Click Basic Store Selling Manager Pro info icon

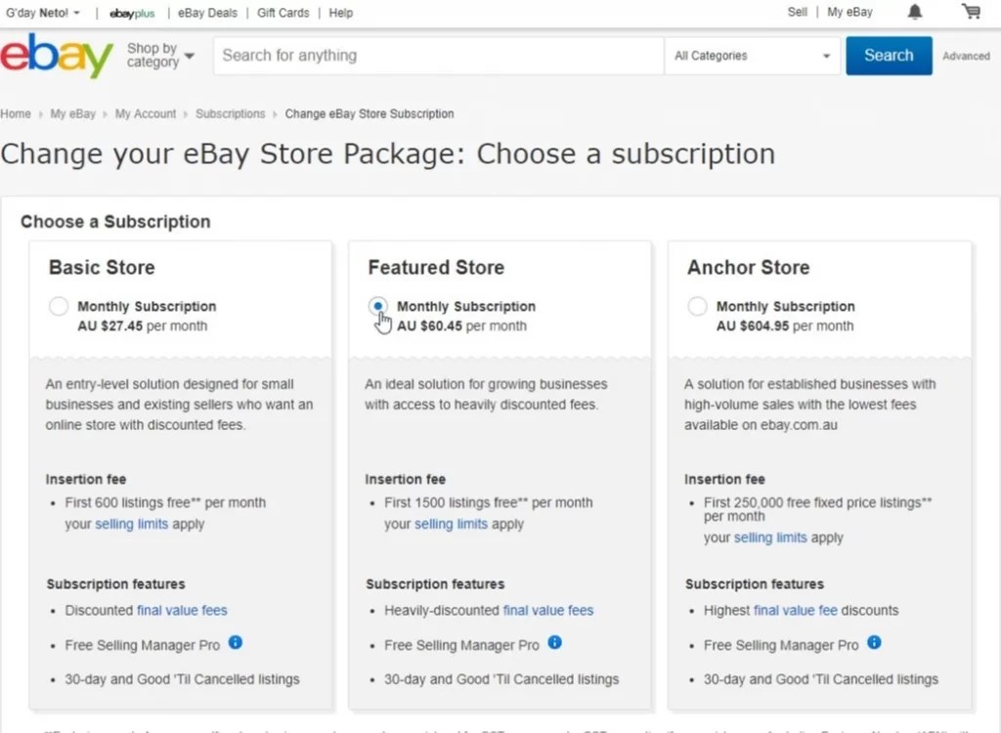click(x=236, y=643)
